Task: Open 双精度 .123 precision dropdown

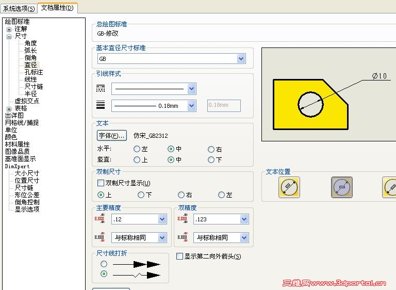Action: pos(244,219)
